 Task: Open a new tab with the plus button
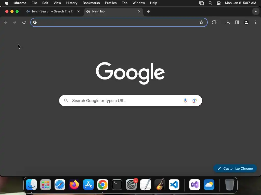[x=148, y=11]
